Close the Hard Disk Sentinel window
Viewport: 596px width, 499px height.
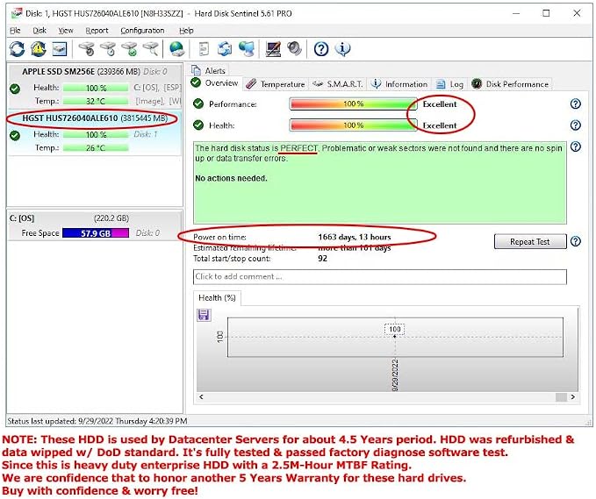pos(577,13)
